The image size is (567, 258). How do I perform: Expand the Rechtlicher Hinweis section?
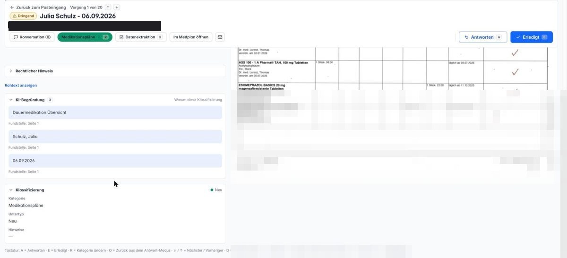click(x=115, y=71)
